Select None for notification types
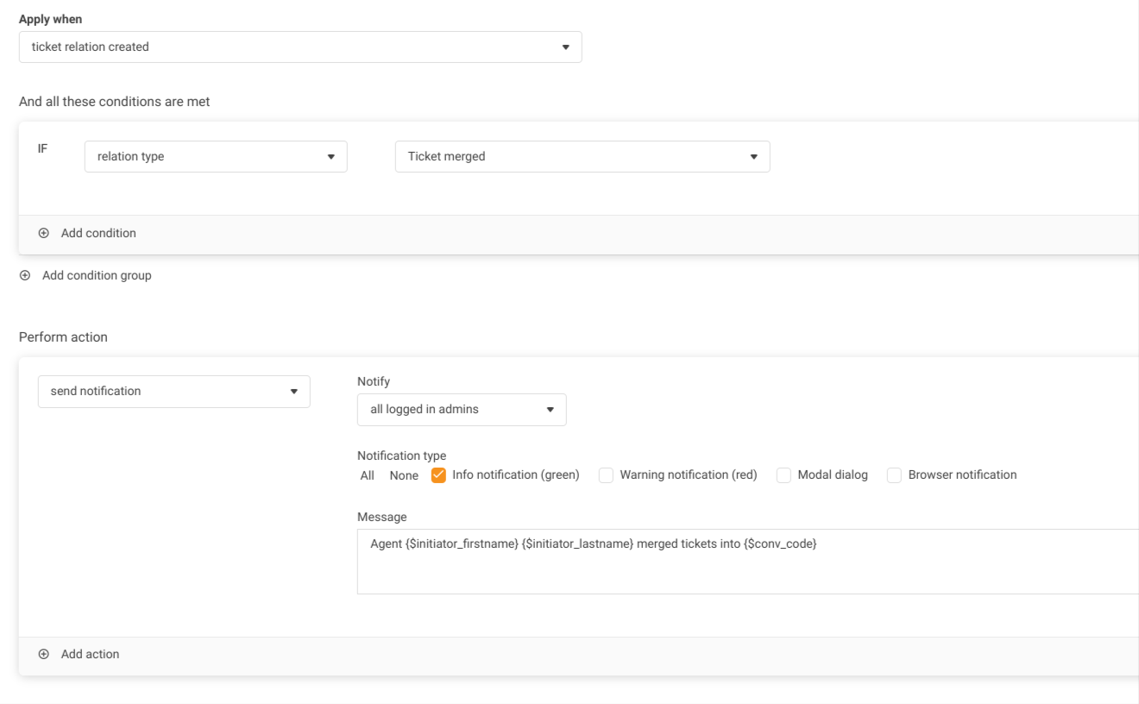Image resolution: width=1139 pixels, height=704 pixels. [x=404, y=475]
